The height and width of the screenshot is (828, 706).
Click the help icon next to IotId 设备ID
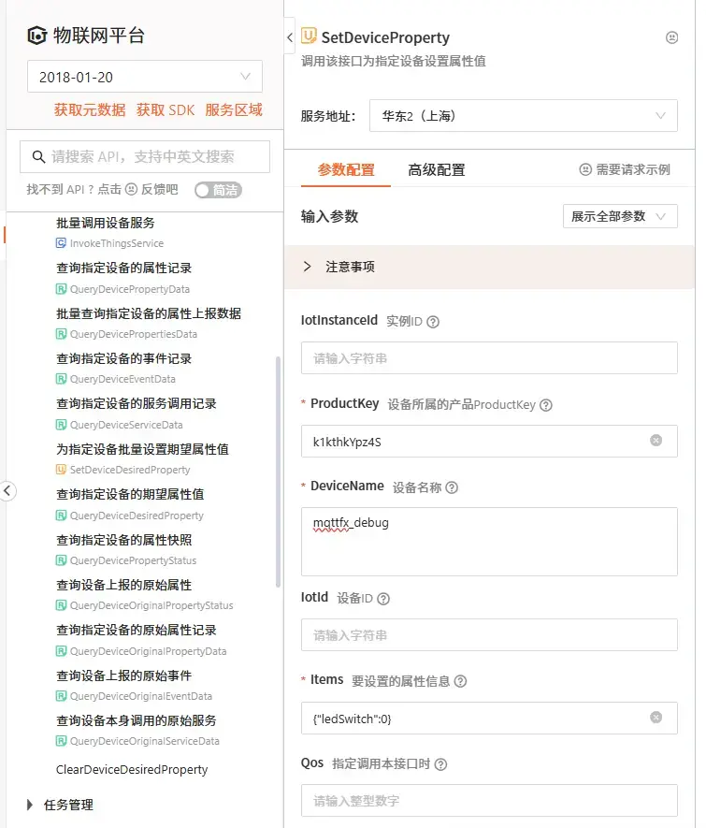point(382,599)
